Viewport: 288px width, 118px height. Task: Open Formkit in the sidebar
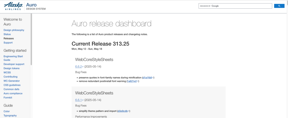tap(8, 98)
